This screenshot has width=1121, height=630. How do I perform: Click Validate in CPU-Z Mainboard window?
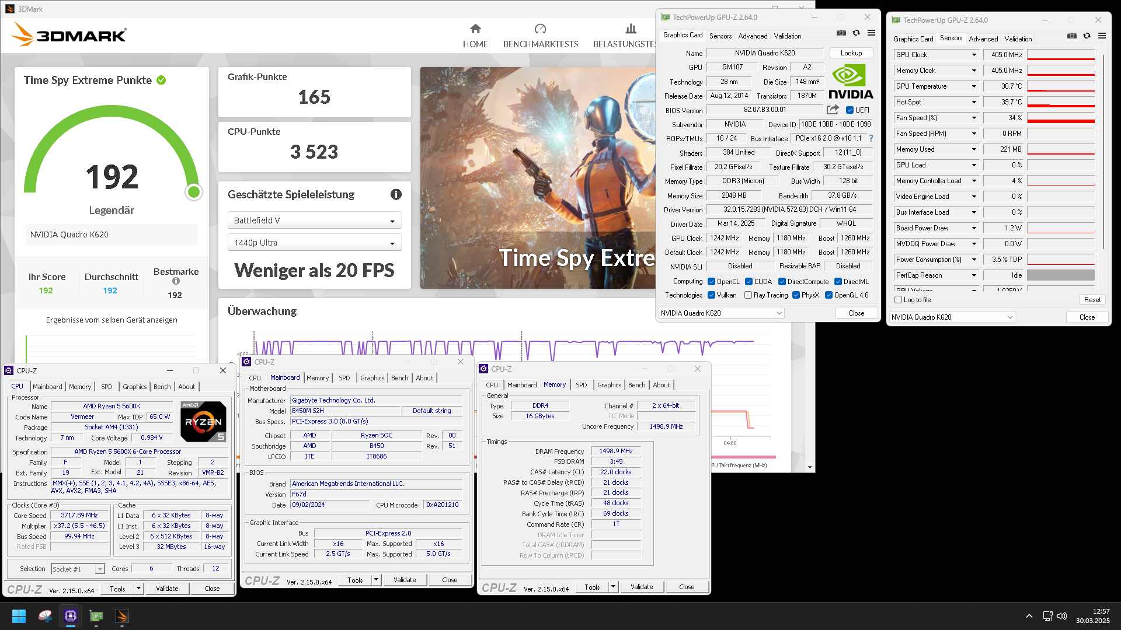point(405,580)
